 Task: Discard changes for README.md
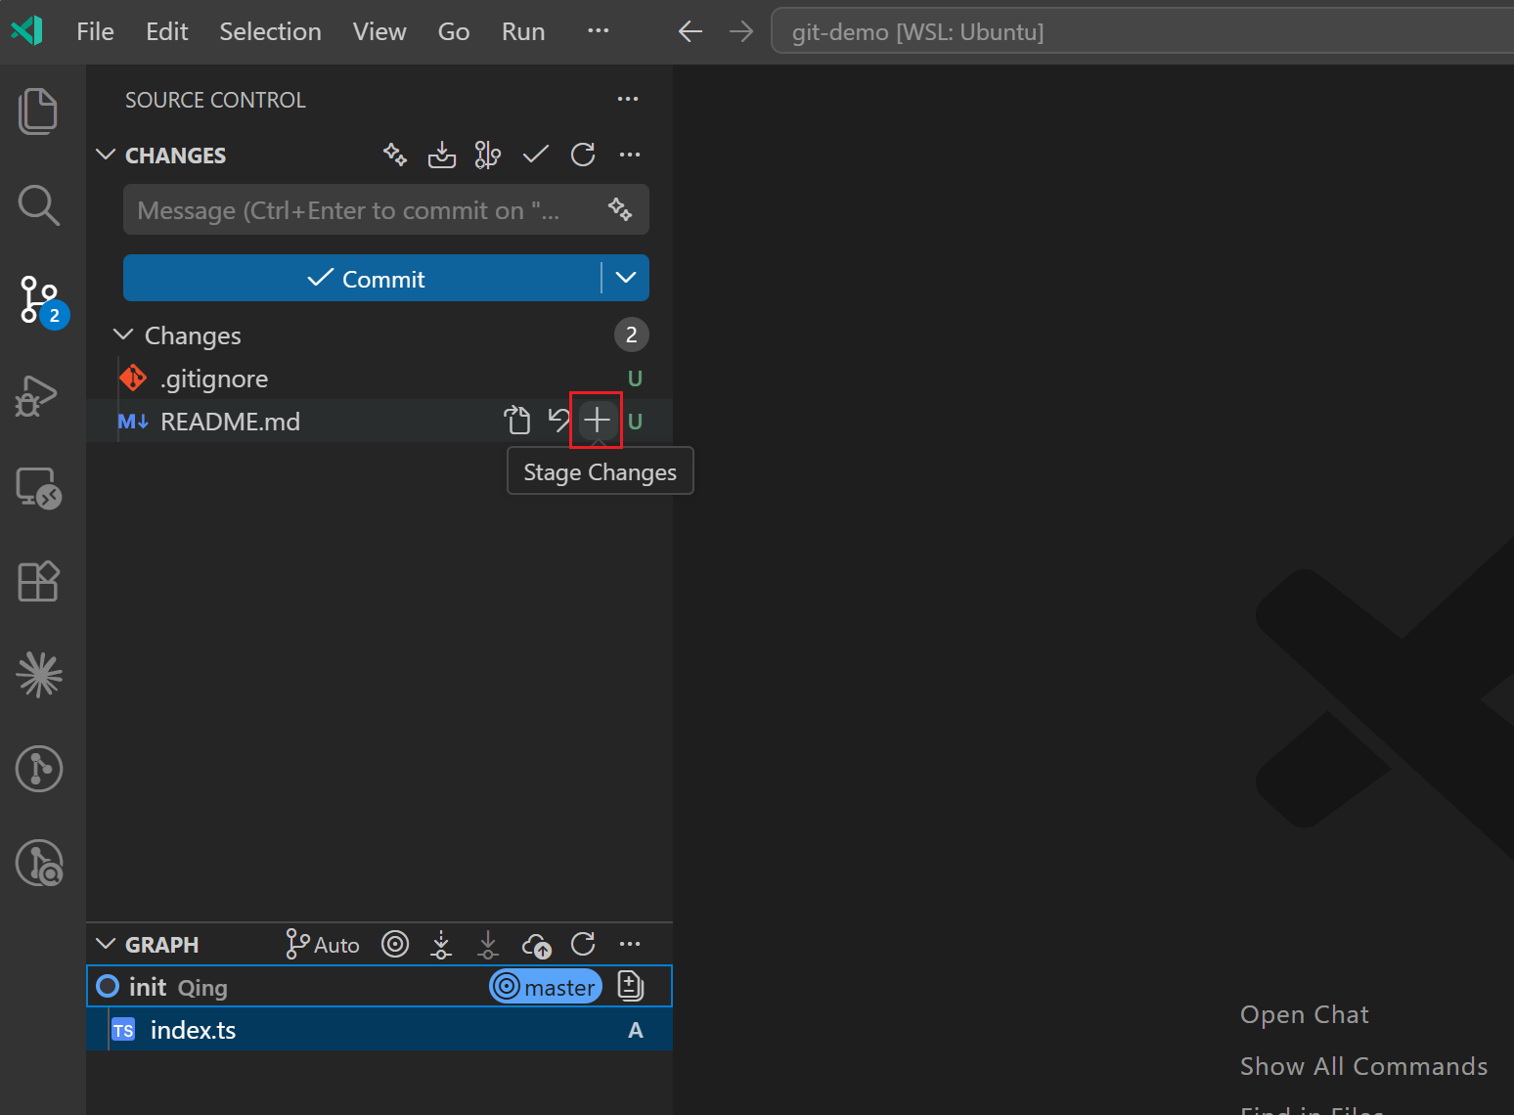pyautogui.click(x=558, y=421)
